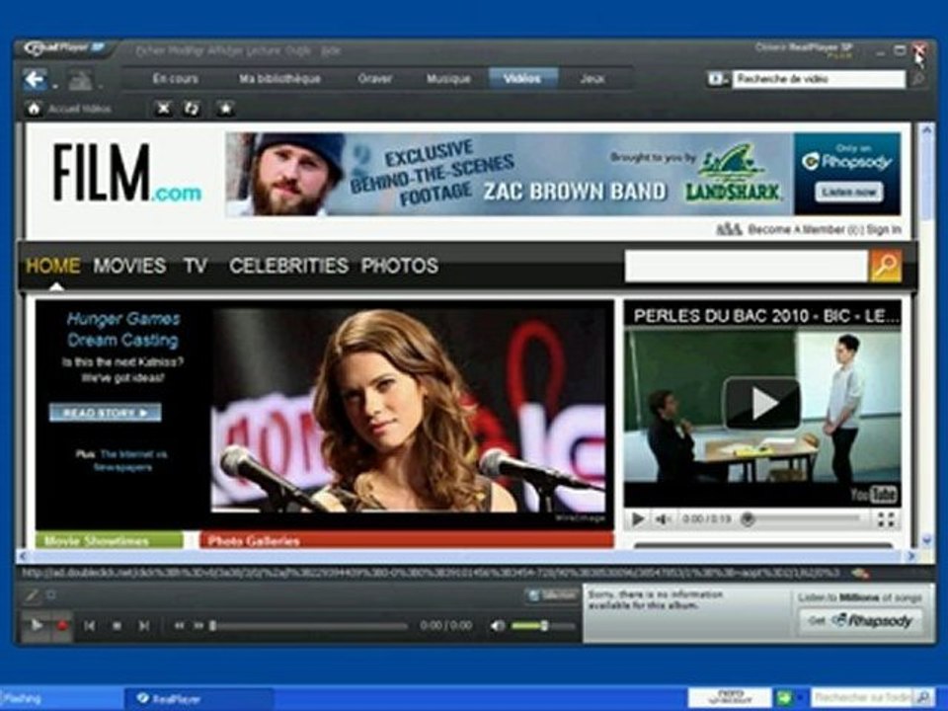Select the Vidéos tab
The image size is (948, 711).
point(522,79)
